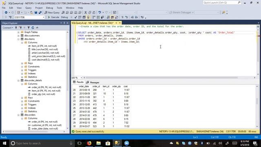Image resolution: width=261 pixels, height=147 pixels.
Task: Click the Paste icon in toolbar
Action: (94, 13)
